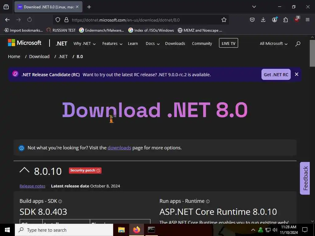Click info icon next to Build apps - SDK
The image size is (315, 236).
(x=60, y=201)
